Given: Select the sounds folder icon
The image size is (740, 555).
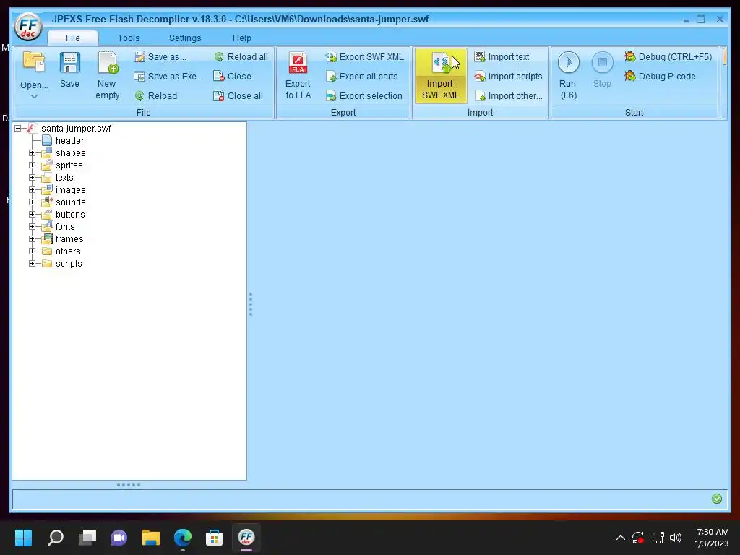Looking at the screenshot, I should (x=47, y=202).
